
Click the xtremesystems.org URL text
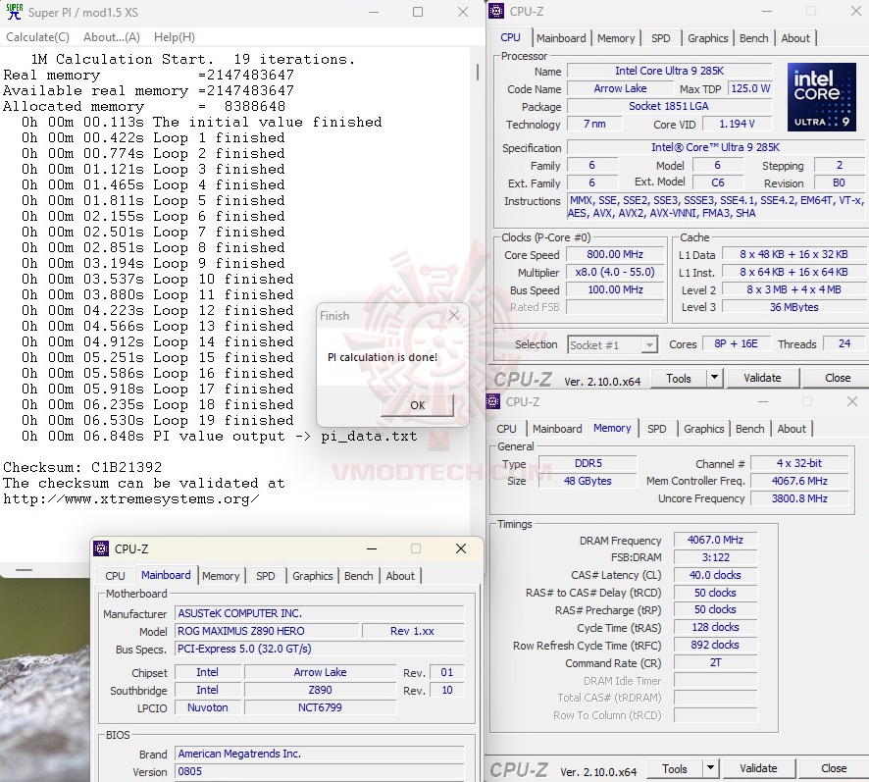[130, 499]
